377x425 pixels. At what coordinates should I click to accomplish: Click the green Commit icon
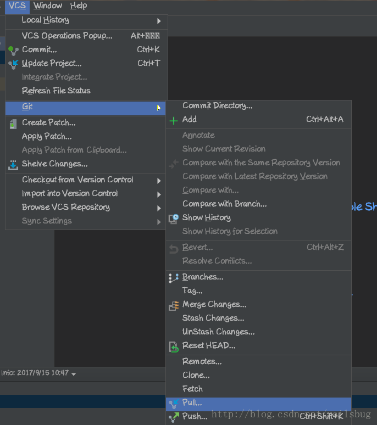pos(13,51)
